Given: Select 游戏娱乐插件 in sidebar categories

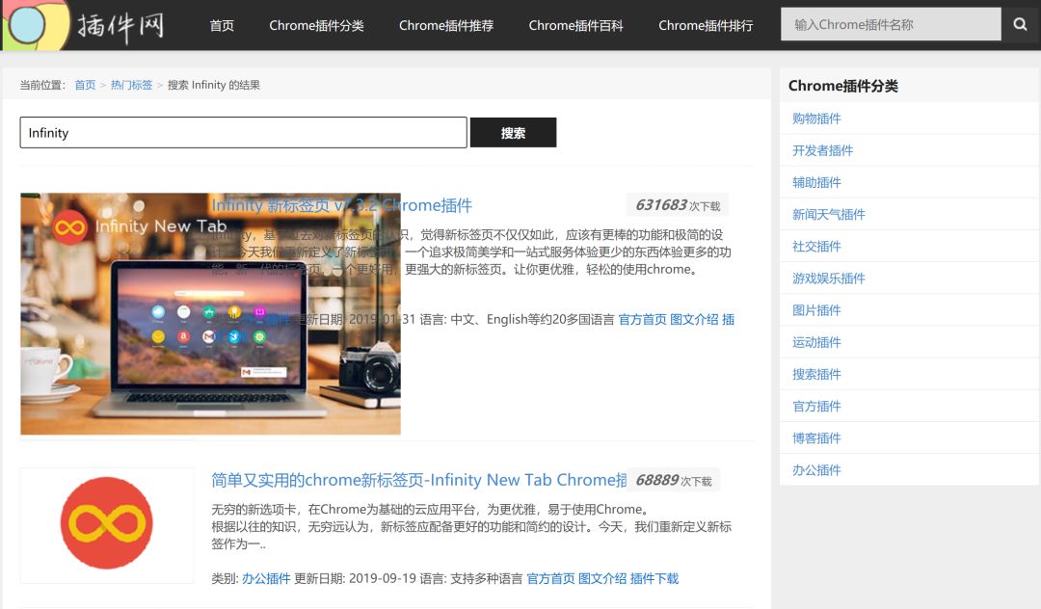Looking at the screenshot, I should click(x=829, y=278).
